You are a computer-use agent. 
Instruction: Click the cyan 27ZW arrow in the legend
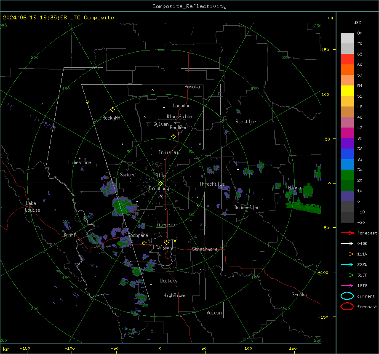[347, 265]
